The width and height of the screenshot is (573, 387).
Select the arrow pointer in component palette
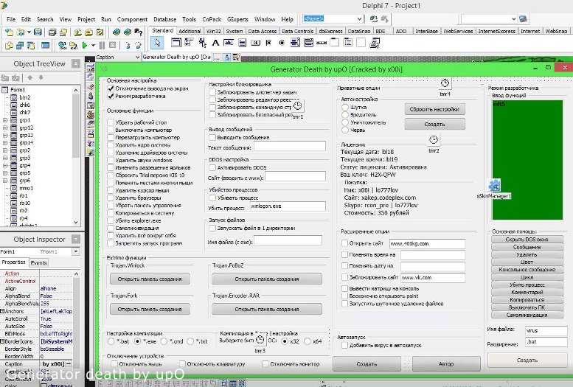[x=157, y=43]
